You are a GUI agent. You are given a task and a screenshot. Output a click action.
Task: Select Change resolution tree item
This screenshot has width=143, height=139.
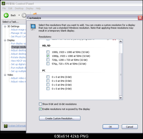pos(18,47)
